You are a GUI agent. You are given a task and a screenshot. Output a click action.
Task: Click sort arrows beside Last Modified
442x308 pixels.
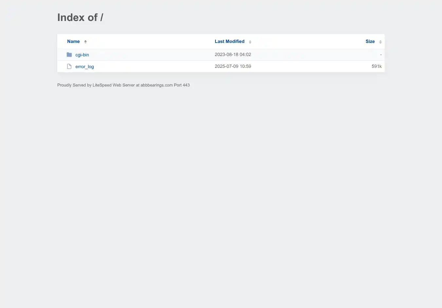point(250,42)
